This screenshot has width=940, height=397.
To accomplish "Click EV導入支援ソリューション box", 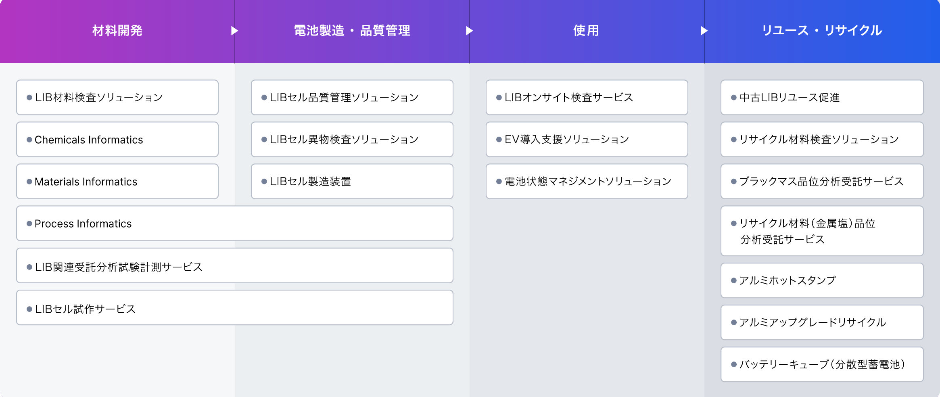I will pos(587,140).
